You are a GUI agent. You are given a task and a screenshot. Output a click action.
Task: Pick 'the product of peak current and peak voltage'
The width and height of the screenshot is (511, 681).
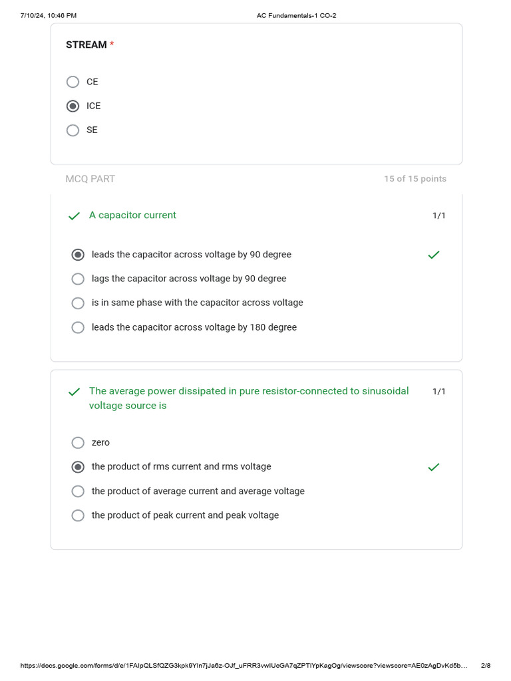78,515
